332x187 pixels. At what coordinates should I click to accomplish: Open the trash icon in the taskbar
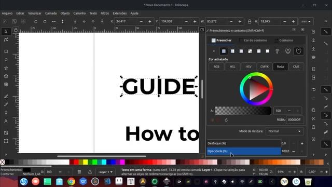308,181
